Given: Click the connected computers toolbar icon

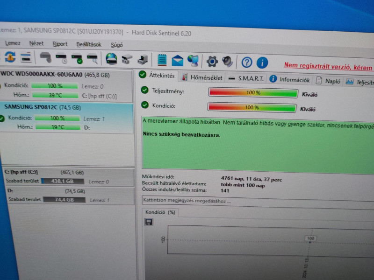Looking at the screenshot, I should (x=143, y=60).
